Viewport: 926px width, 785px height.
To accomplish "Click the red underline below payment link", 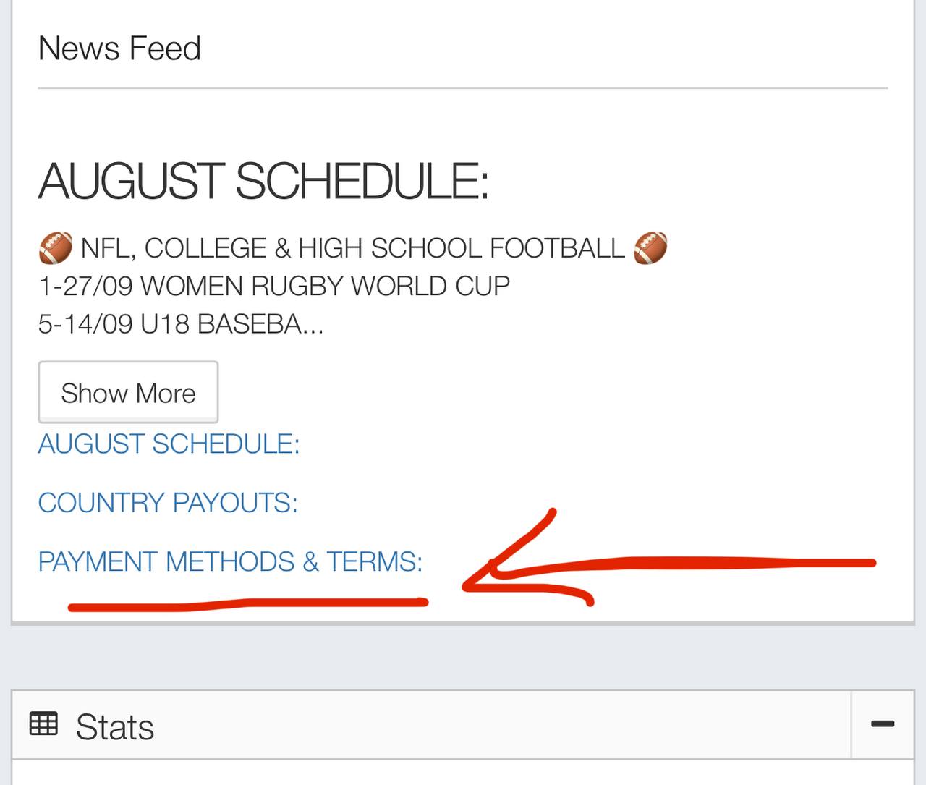I will 247,602.
